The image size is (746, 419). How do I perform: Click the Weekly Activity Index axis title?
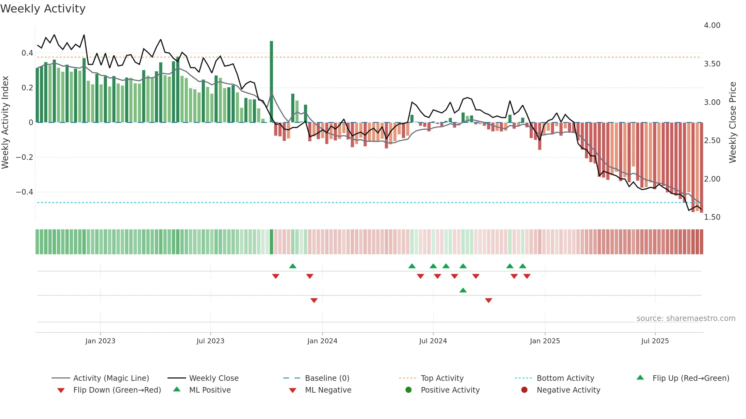tap(5, 122)
